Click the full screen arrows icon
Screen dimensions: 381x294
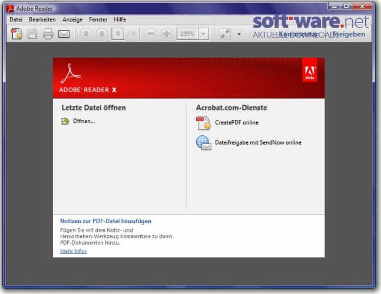pyautogui.click(x=225, y=34)
